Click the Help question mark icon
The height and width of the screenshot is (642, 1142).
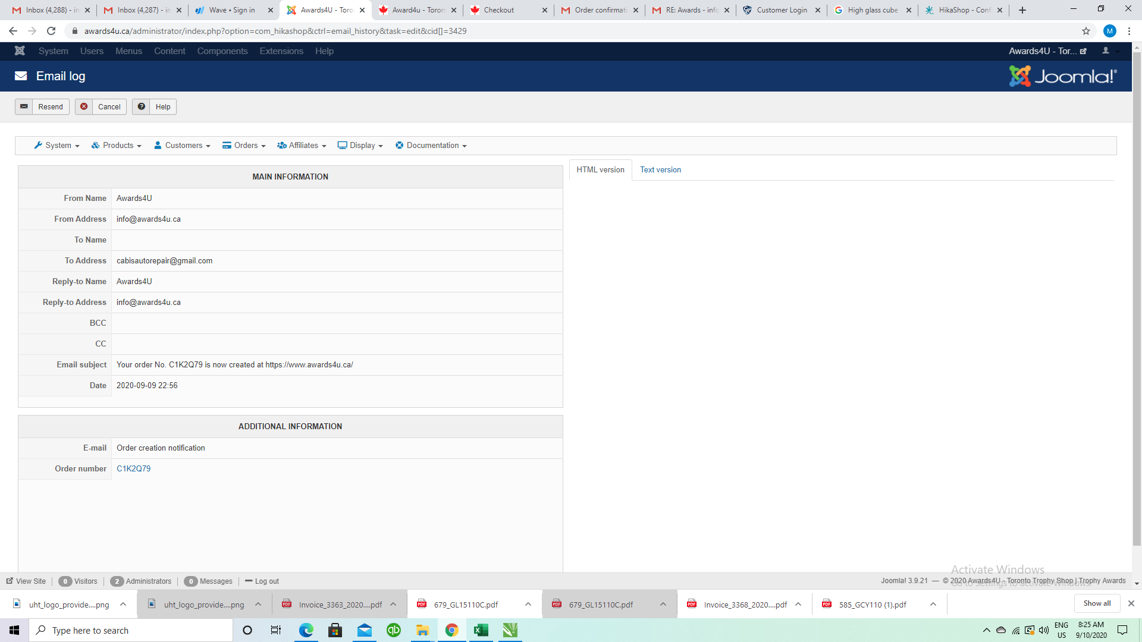click(142, 107)
